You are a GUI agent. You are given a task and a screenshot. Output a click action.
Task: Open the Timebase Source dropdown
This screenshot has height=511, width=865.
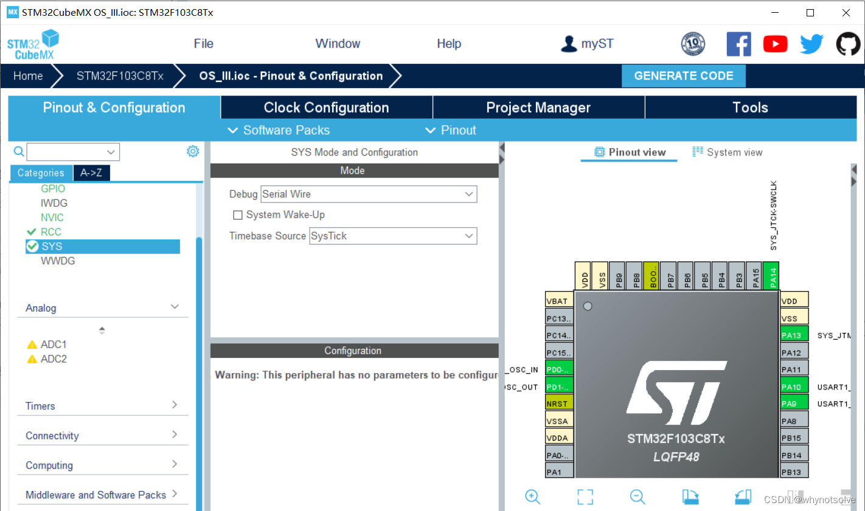pyautogui.click(x=393, y=236)
